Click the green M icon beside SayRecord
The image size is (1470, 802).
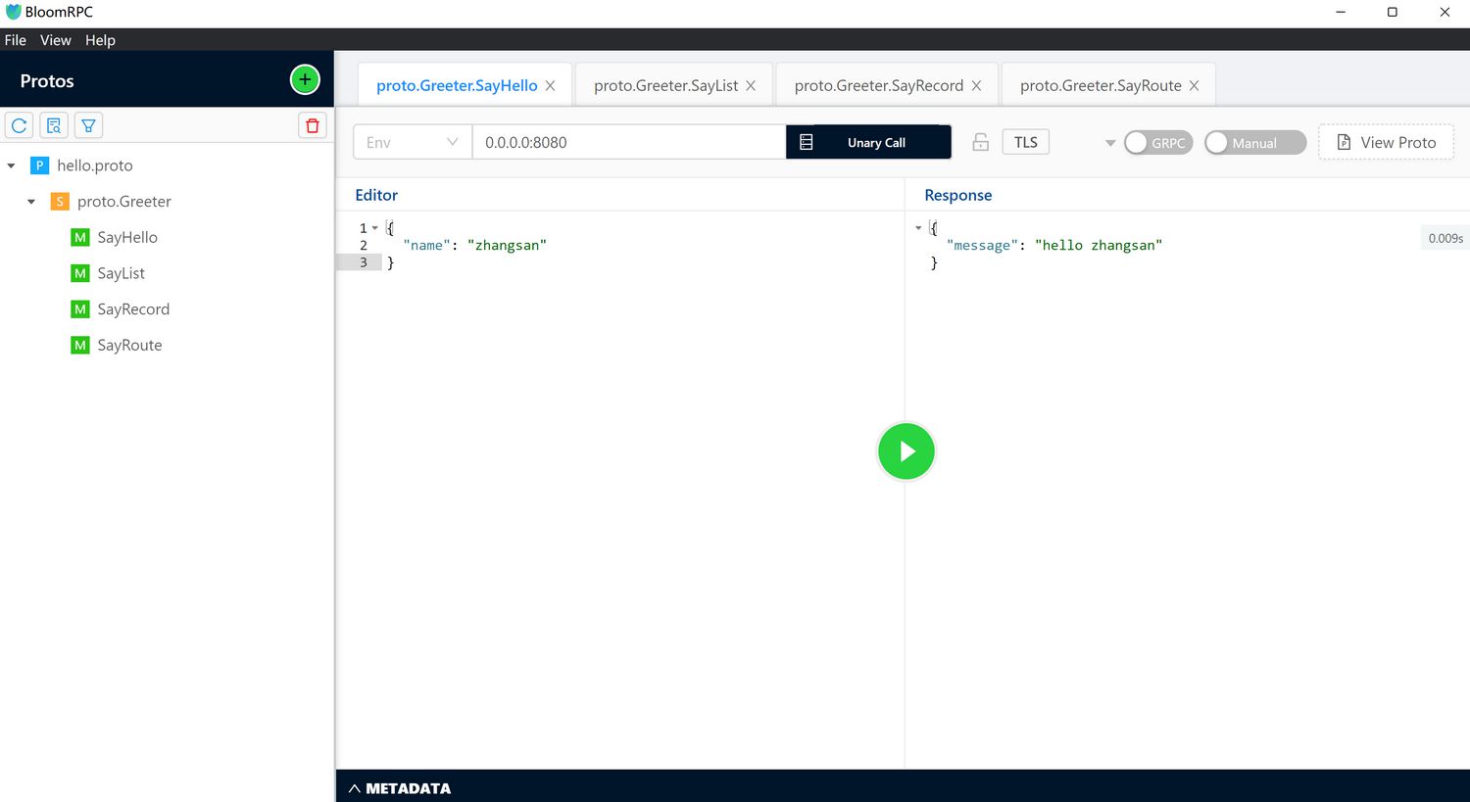point(80,309)
